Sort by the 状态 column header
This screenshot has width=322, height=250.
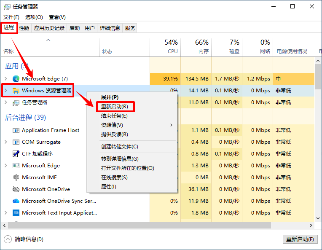click(x=125, y=47)
